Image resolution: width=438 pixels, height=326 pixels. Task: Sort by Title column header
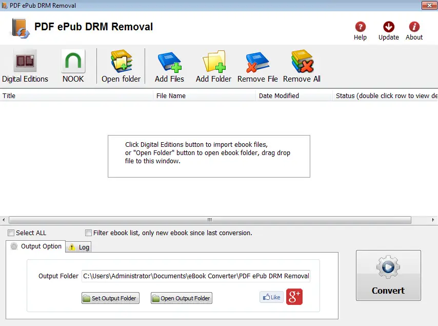(x=76, y=95)
